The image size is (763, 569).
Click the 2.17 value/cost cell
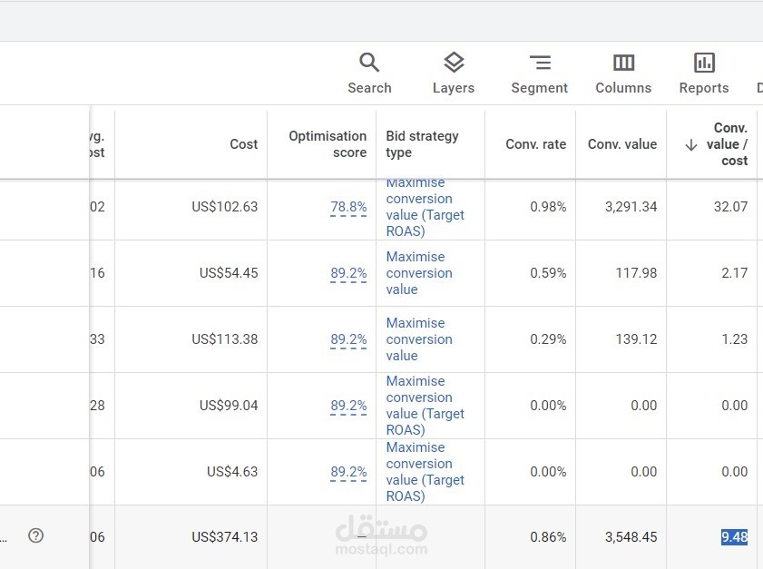(734, 273)
